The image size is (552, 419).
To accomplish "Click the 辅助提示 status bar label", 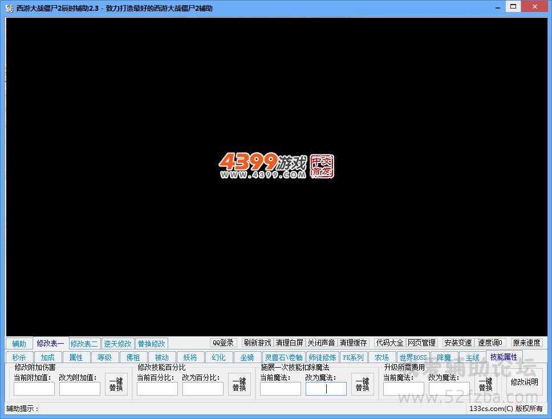I will point(23,408).
